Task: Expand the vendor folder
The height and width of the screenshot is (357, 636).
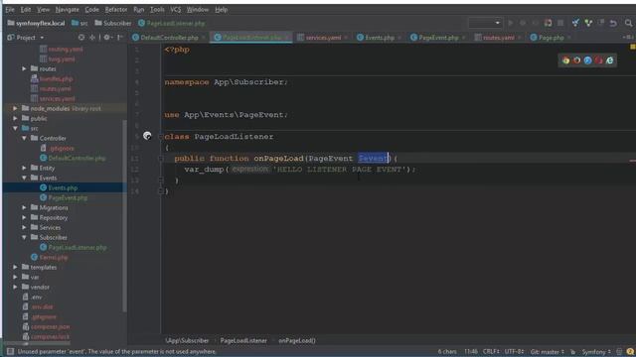Action: 16,287
